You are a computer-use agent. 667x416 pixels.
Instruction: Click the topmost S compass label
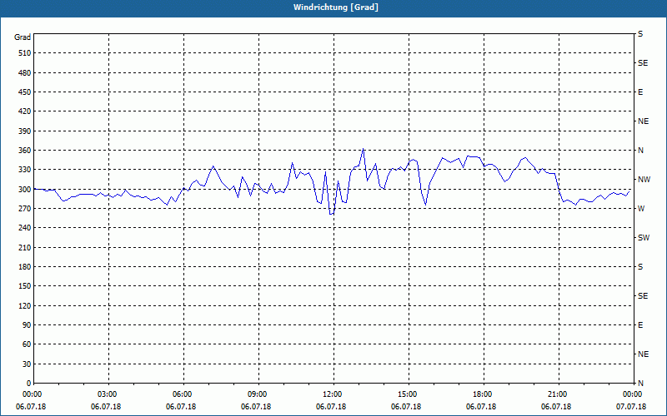coord(640,34)
